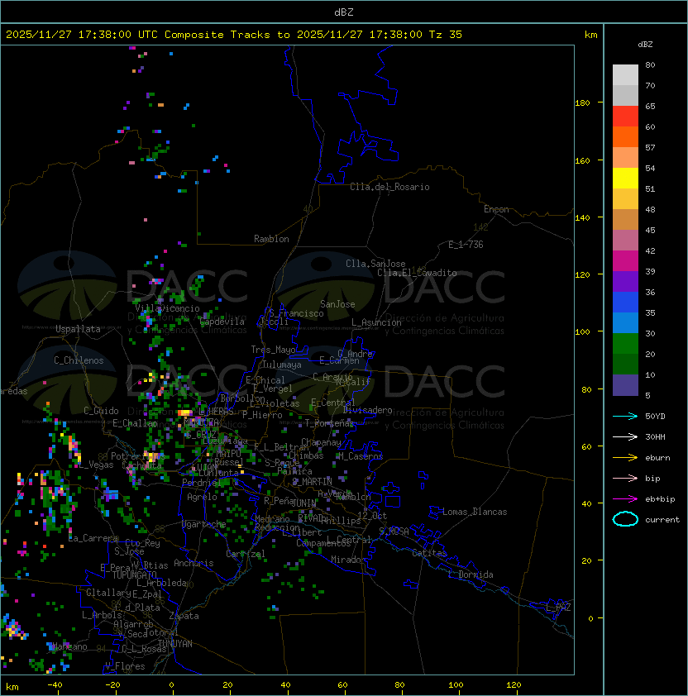
Task: Click the P_Hierro map label
Action: (262, 415)
